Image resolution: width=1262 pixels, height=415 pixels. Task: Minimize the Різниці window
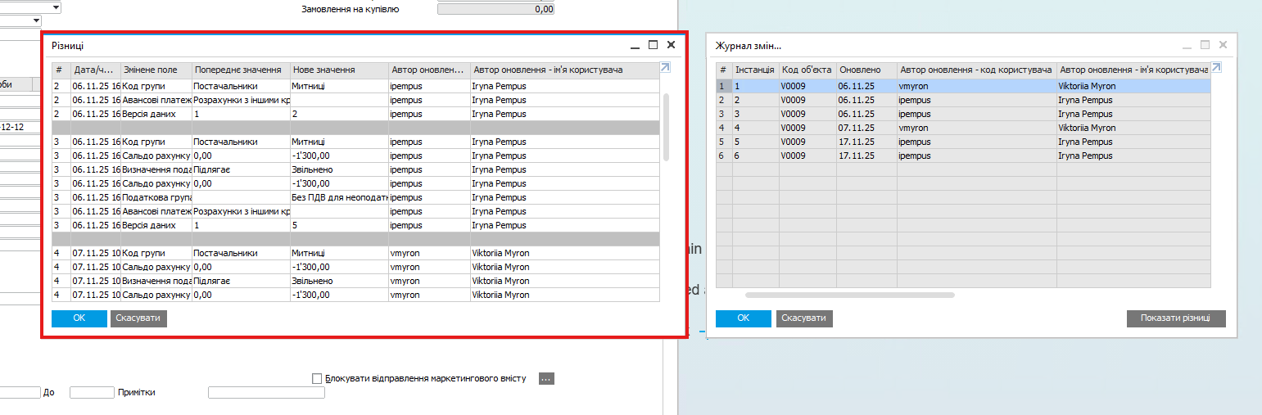pyautogui.click(x=634, y=45)
